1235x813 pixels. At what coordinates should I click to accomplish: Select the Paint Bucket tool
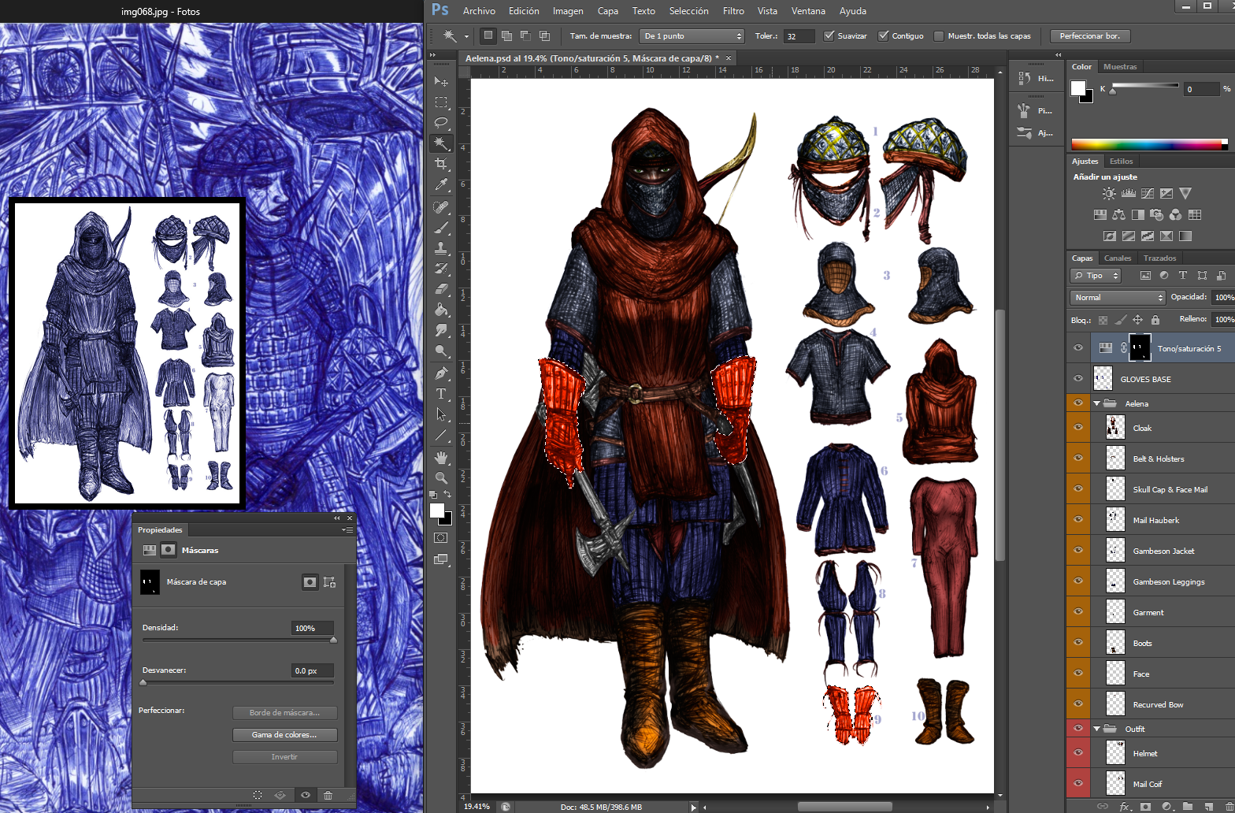(441, 310)
